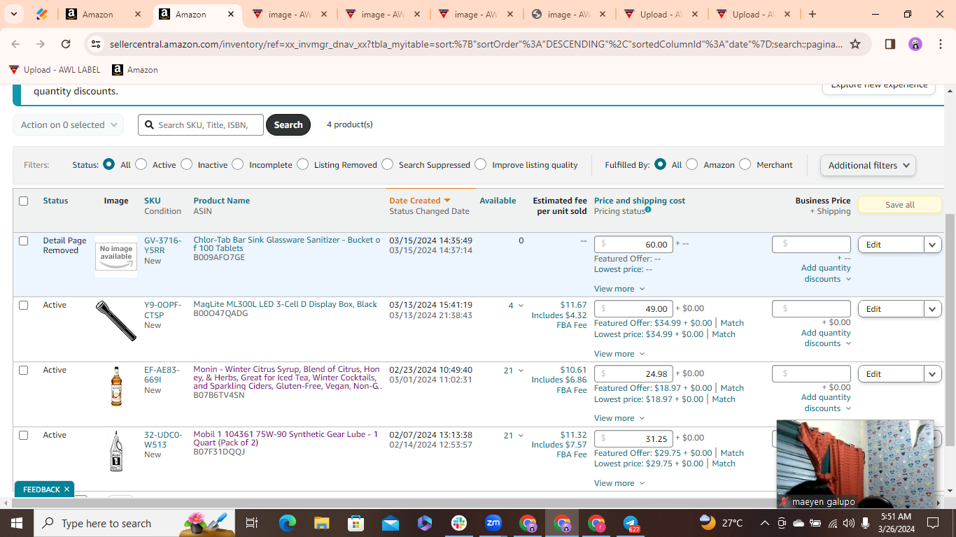Open the Chrome profile avatar
The width and height of the screenshot is (956, 537).
915,44
